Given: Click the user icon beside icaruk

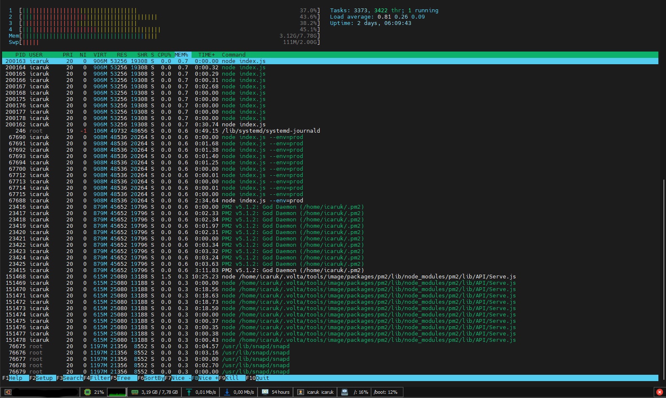Looking at the screenshot, I should 301,392.
